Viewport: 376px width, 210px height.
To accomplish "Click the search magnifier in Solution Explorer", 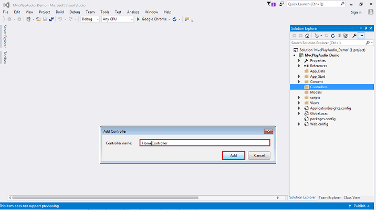I will pos(368,43).
